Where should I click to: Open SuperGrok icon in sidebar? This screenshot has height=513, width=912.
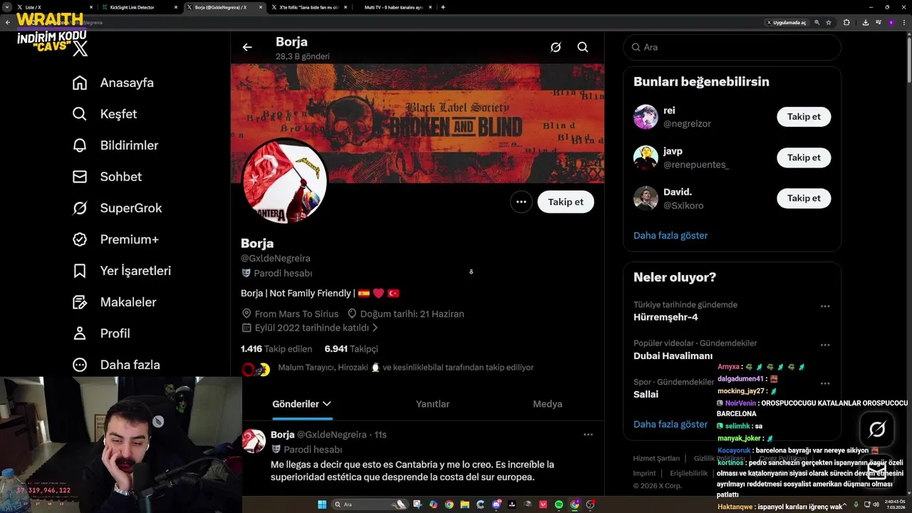click(x=80, y=208)
